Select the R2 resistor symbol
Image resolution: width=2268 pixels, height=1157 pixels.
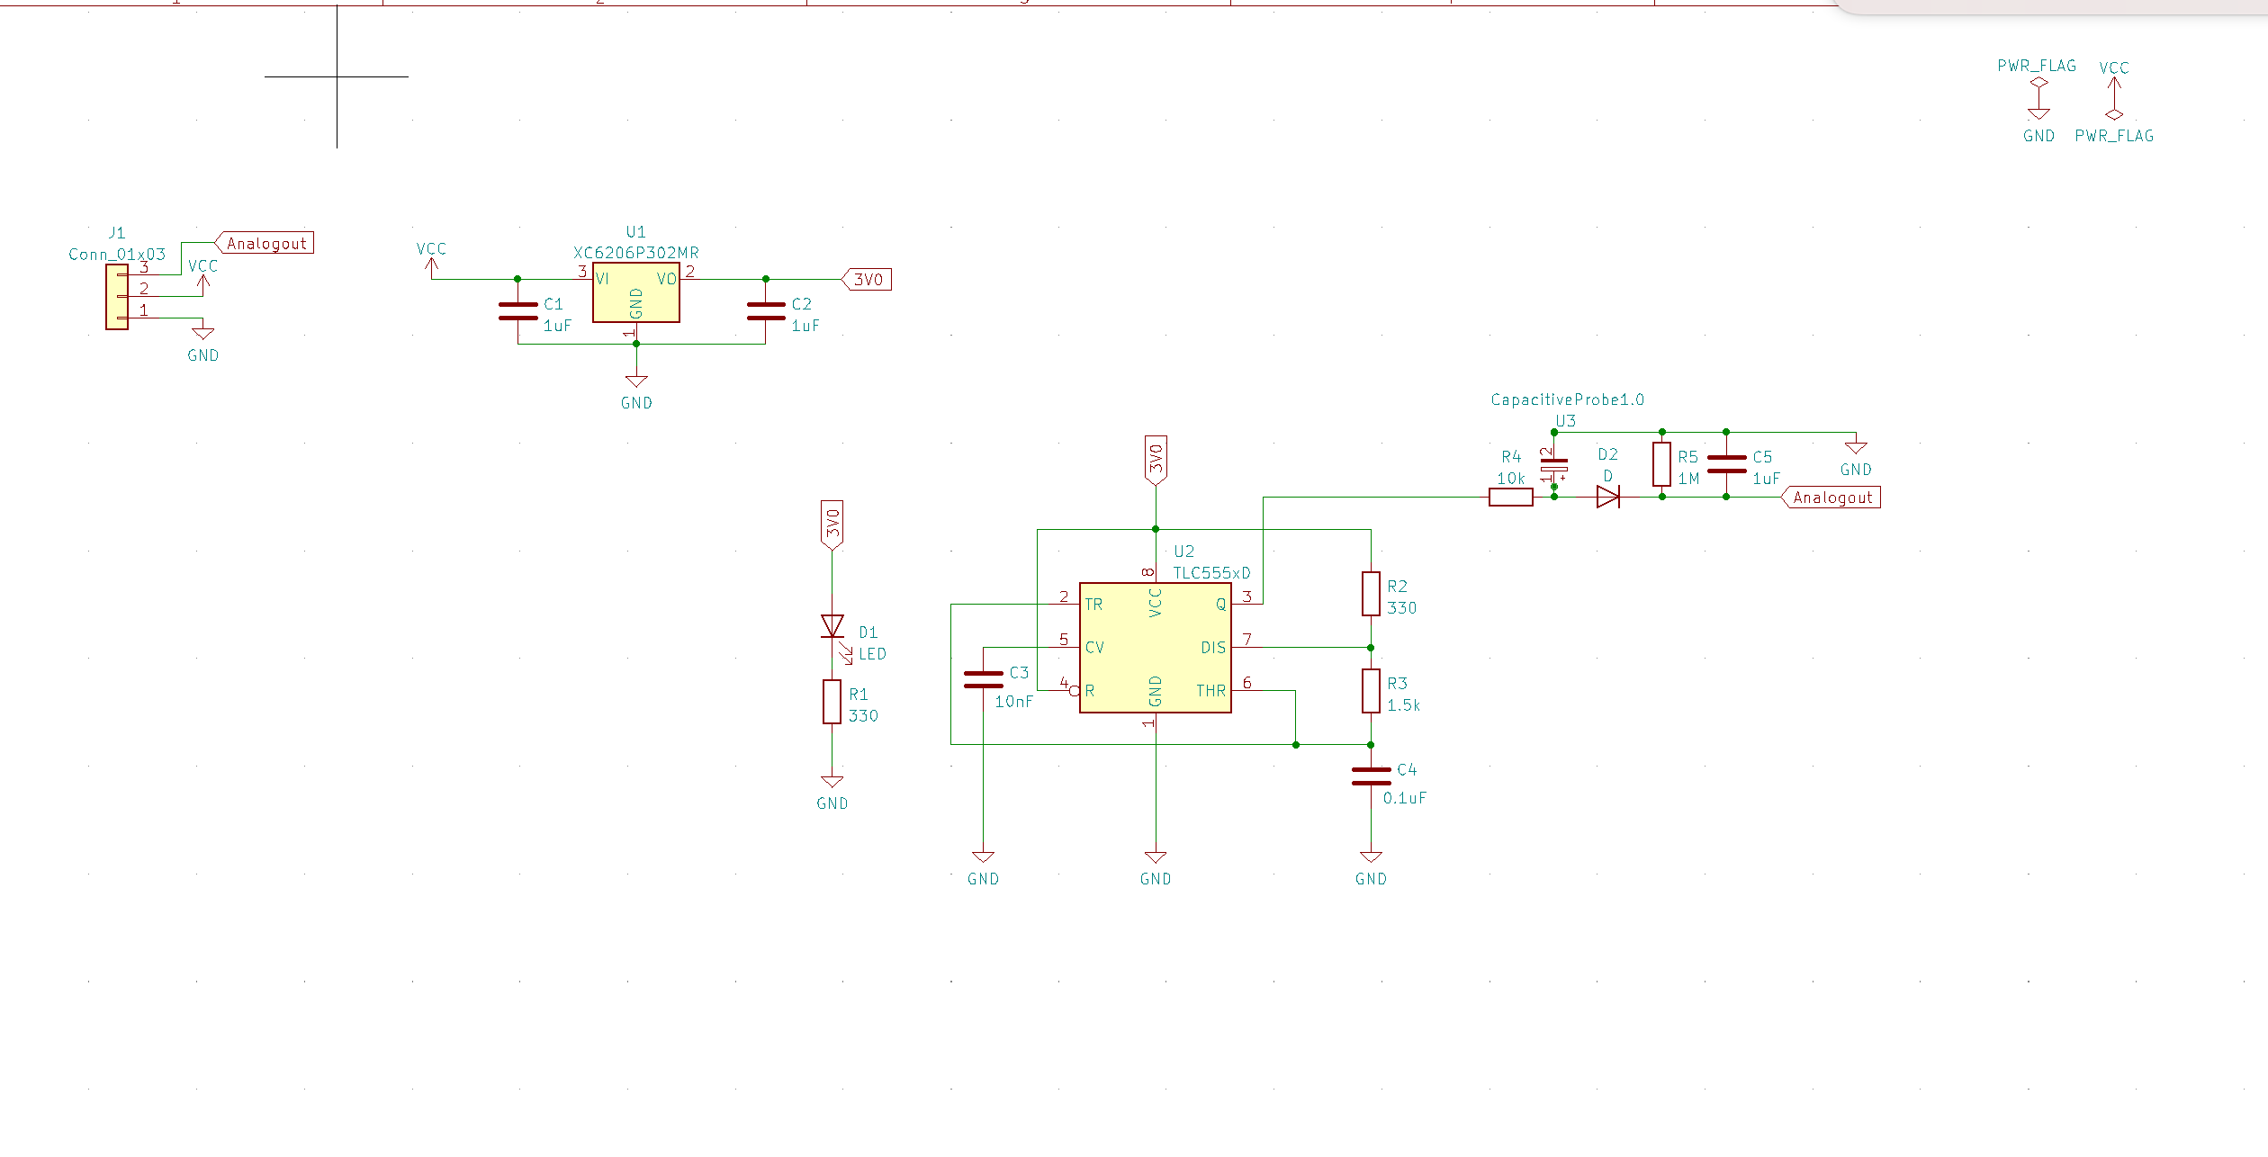1371,594
